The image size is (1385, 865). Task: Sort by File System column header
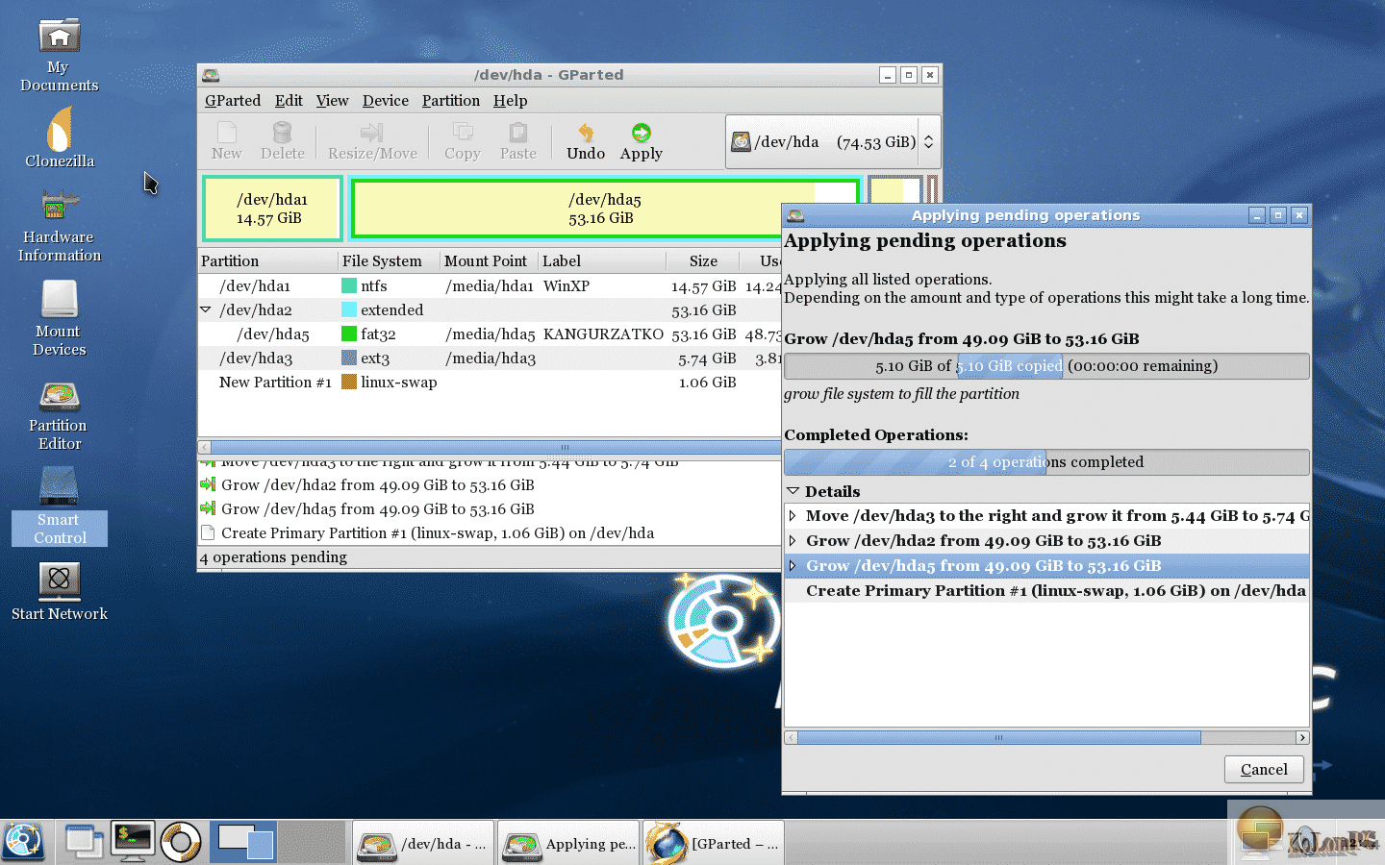pyautogui.click(x=389, y=260)
